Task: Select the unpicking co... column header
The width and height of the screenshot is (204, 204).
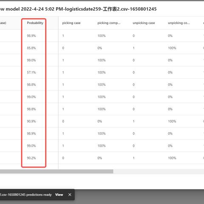Action: 179,23
